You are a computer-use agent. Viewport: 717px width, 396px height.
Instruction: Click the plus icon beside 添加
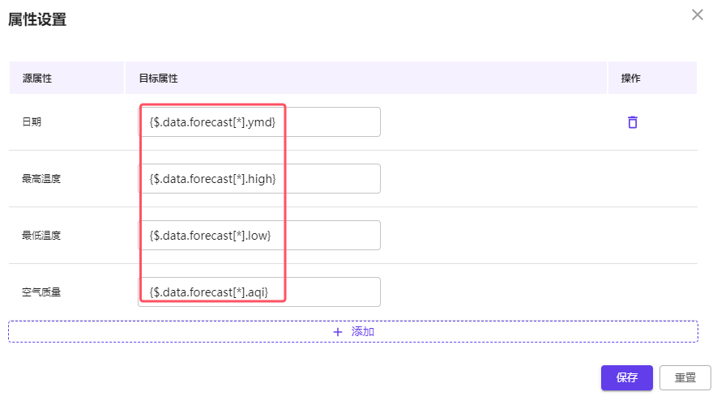coord(338,332)
